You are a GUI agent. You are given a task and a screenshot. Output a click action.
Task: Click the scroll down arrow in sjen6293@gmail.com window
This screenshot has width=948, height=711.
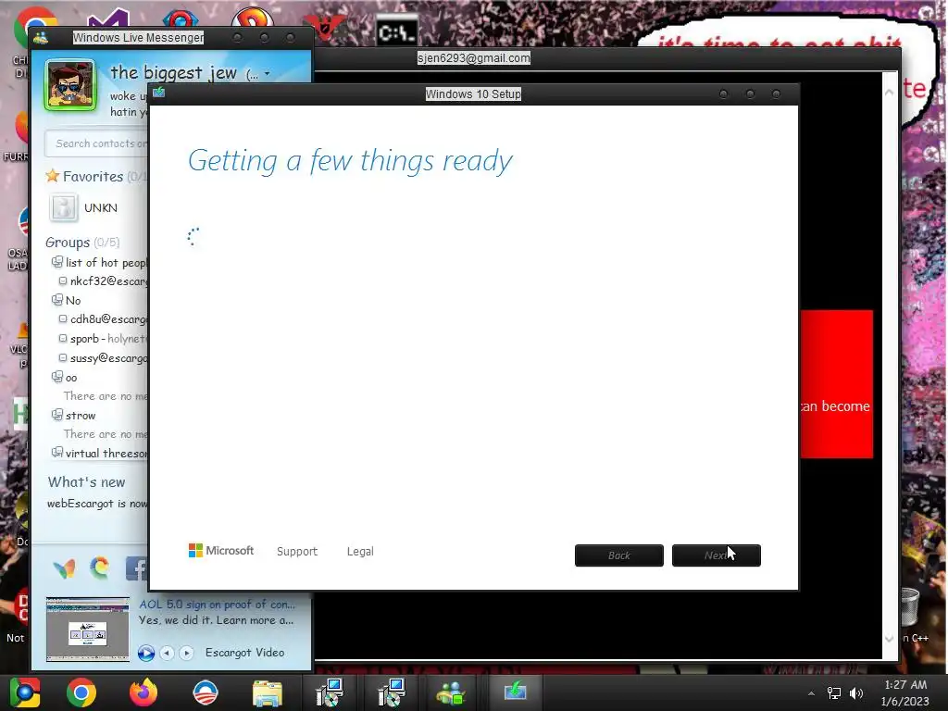[889, 639]
